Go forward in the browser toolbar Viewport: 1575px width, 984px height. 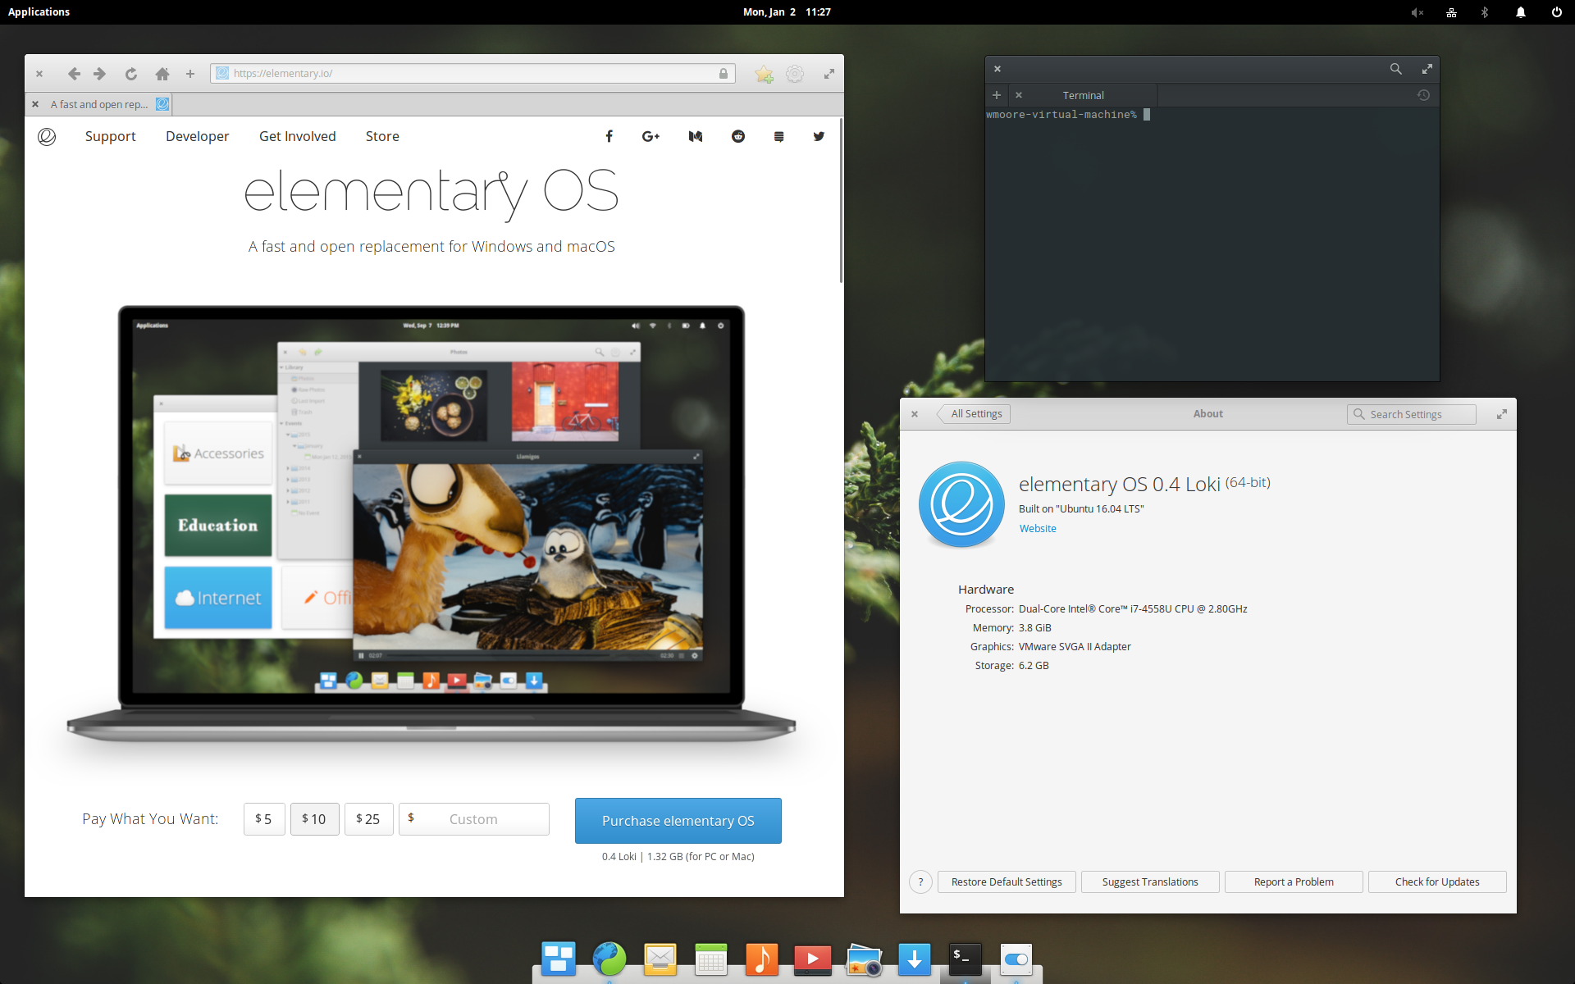(x=100, y=74)
